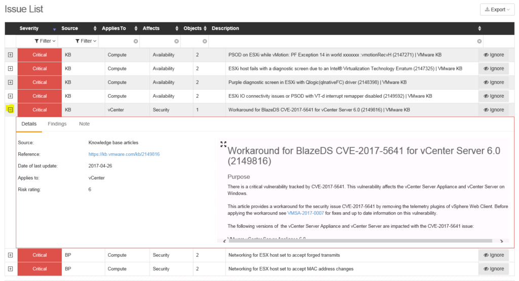Image resolution: width=519 pixels, height=281 pixels.
Task: Open the Export dropdown button
Action: [497, 10]
